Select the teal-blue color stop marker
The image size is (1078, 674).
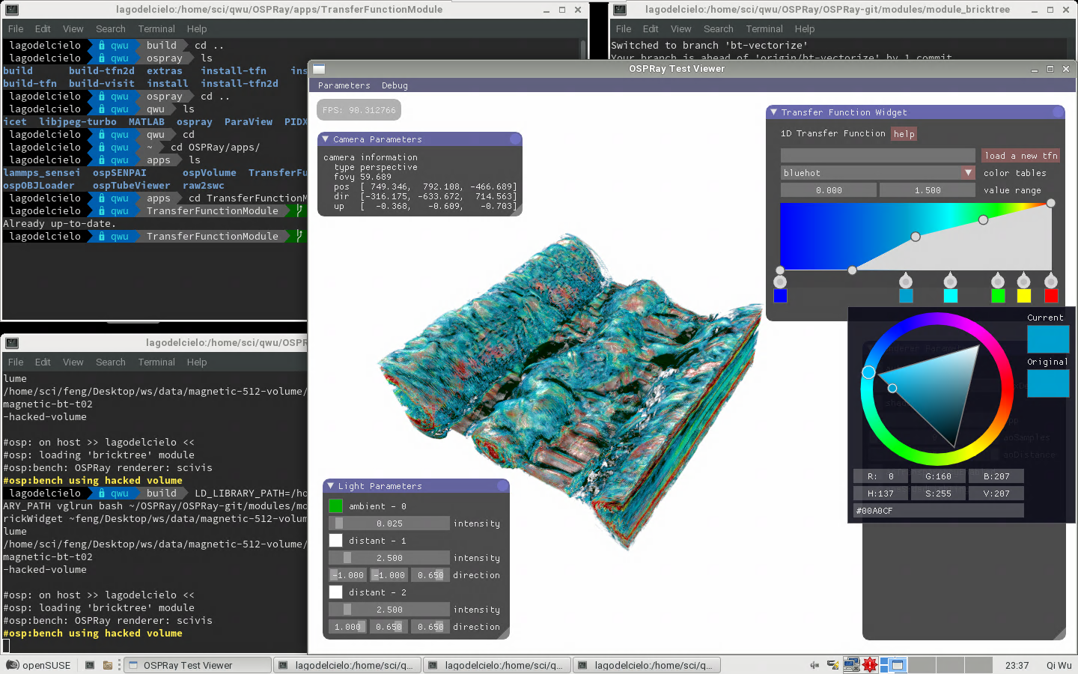[x=906, y=282]
